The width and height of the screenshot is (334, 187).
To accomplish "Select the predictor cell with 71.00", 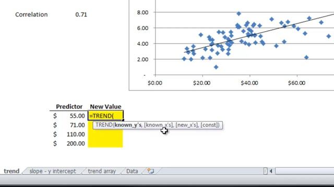I will tap(69, 125).
